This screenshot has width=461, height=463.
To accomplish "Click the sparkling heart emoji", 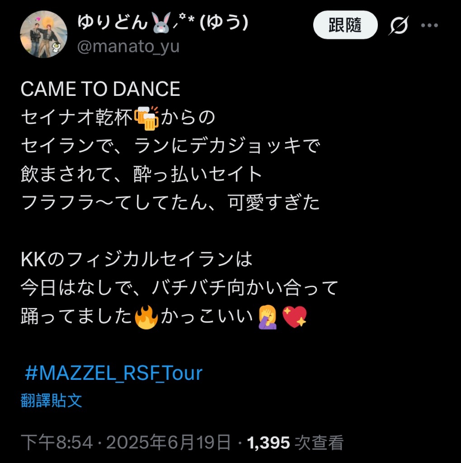I will click(x=295, y=317).
